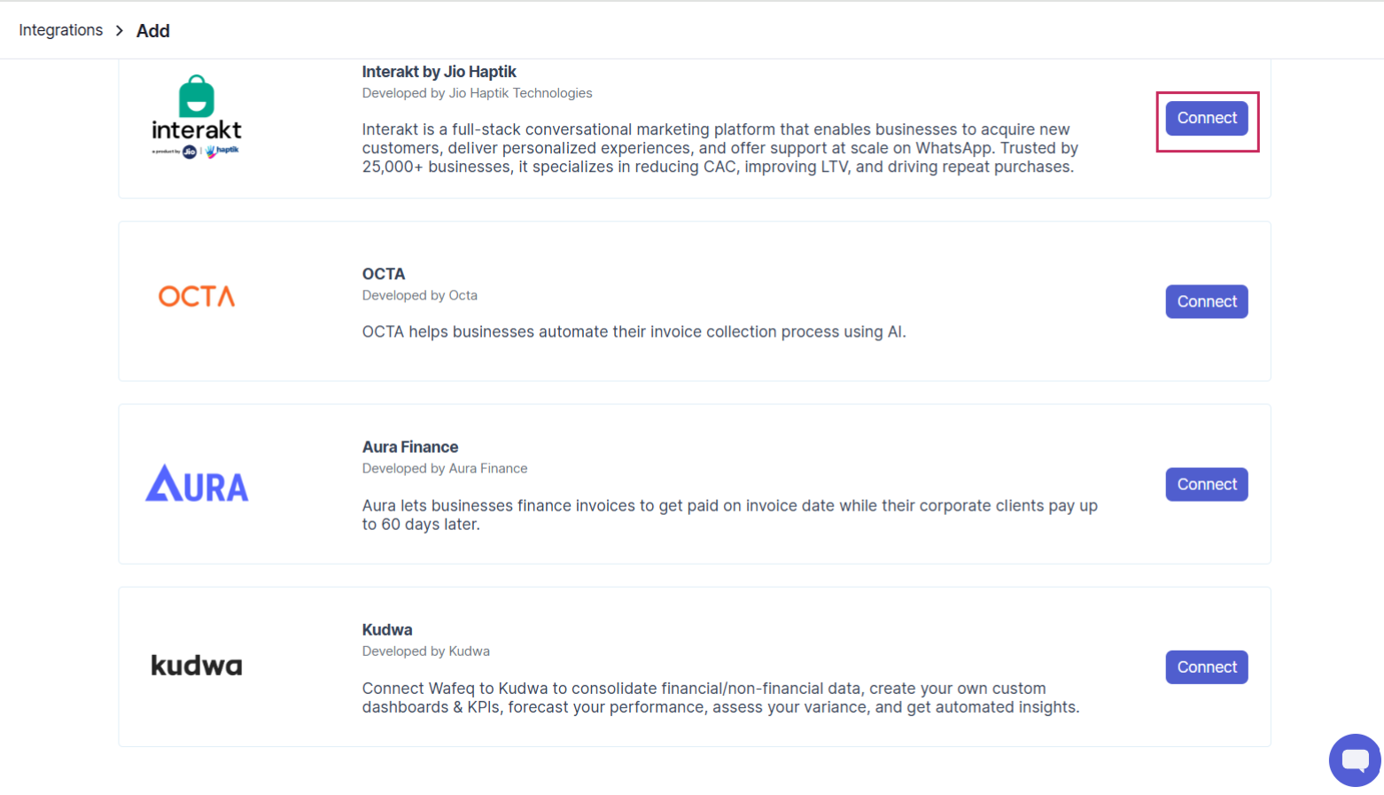
Task: Click the Developed by Jio Haptik Technologies text
Action: (x=478, y=93)
